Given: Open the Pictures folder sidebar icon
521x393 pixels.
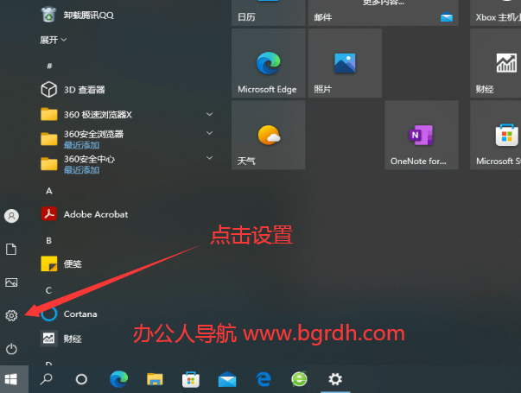Looking at the screenshot, I should (11, 282).
